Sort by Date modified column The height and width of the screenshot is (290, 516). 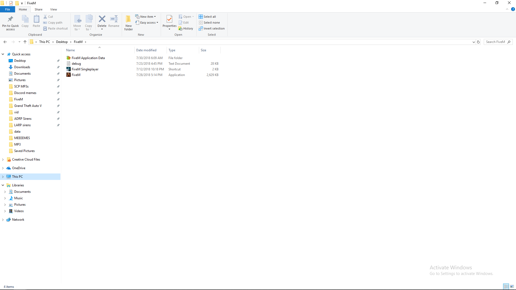point(150,50)
